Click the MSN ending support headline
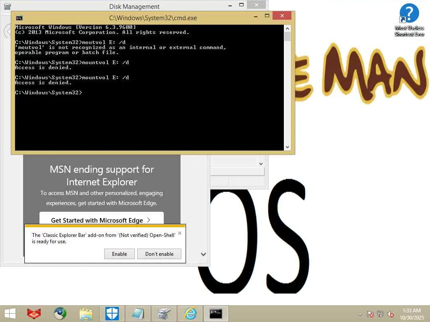The image size is (430, 322). pyautogui.click(x=102, y=176)
